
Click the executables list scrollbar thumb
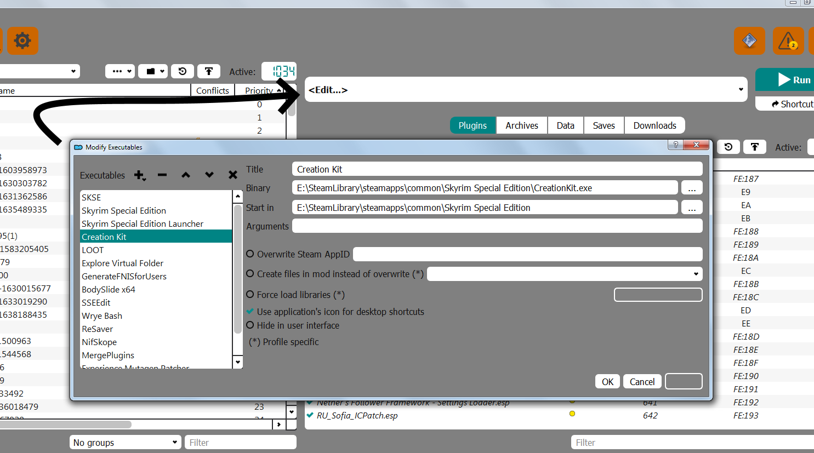pos(238,268)
